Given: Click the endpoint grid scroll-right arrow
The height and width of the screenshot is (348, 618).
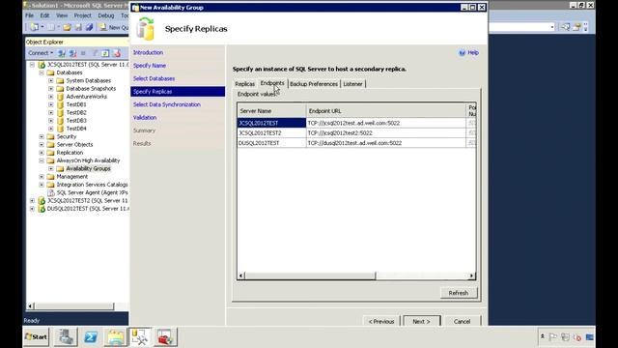Looking at the screenshot, I should point(471,275).
